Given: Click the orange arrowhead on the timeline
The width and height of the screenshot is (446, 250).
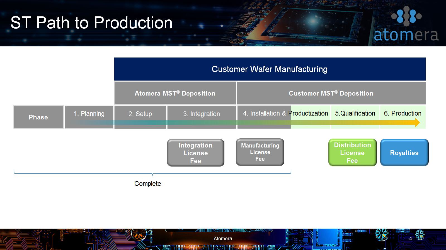Looking at the screenshot, I should pyautogui.click(x=417, y=122).
